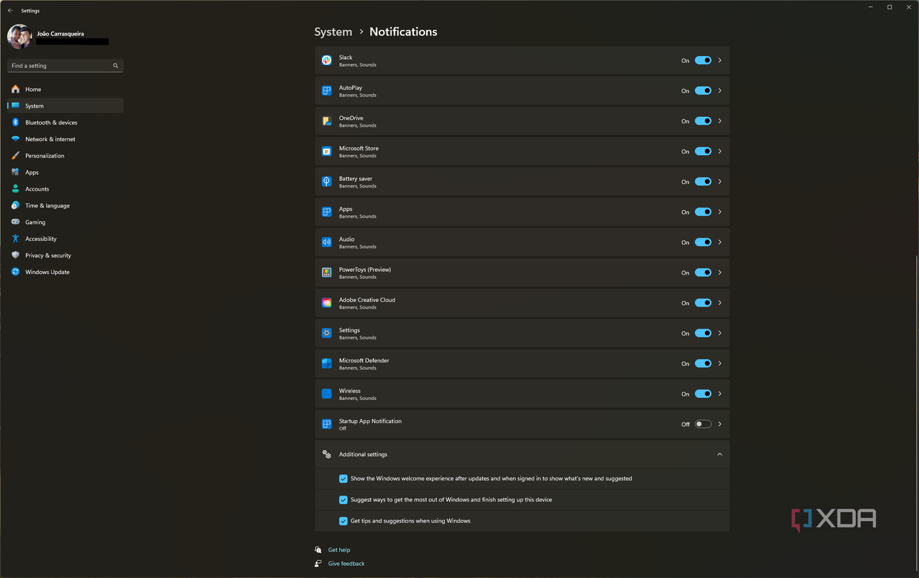Click the OneDrive app icon
919x578 pixels.
[327, 121]
